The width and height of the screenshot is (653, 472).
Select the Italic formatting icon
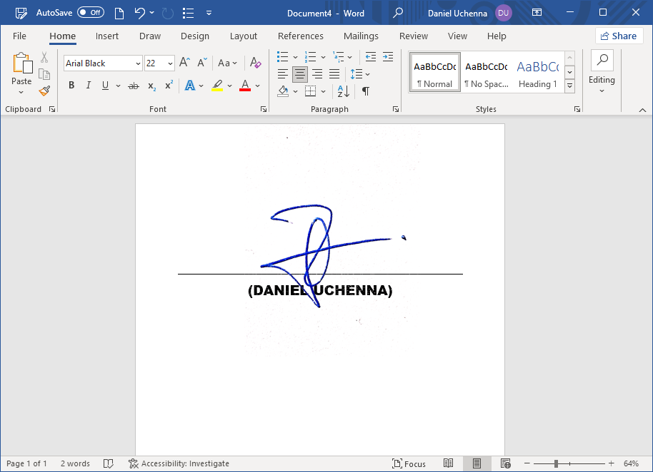pyautogui.click(x=86, y=85)
